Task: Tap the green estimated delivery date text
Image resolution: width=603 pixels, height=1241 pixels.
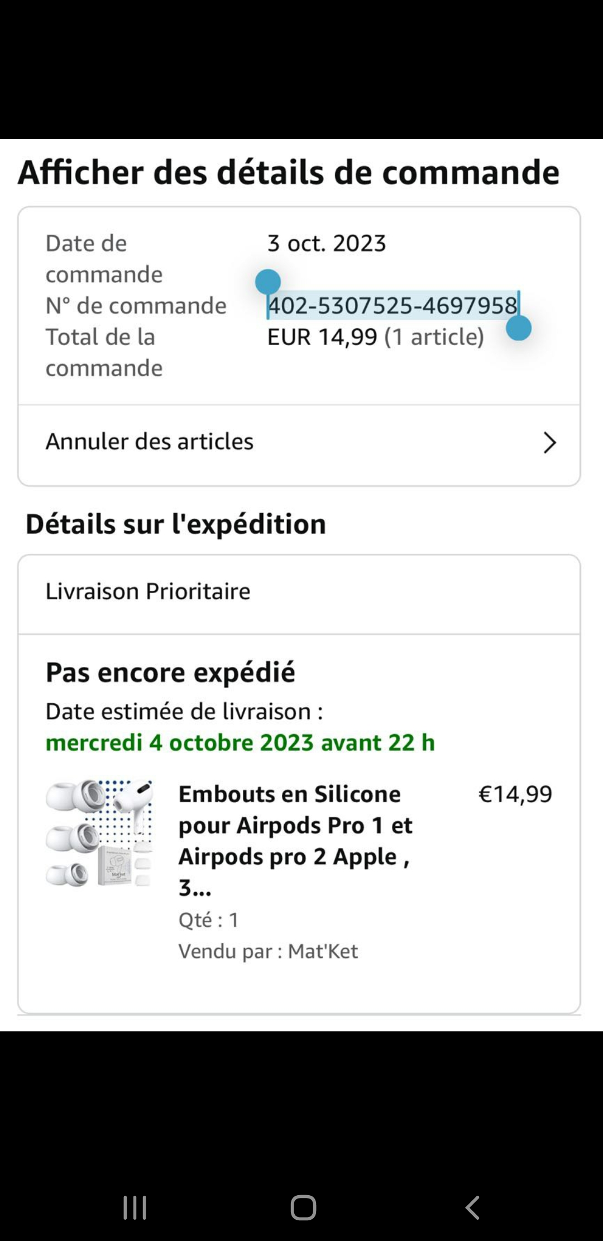Action: click(x=240, y=743)
